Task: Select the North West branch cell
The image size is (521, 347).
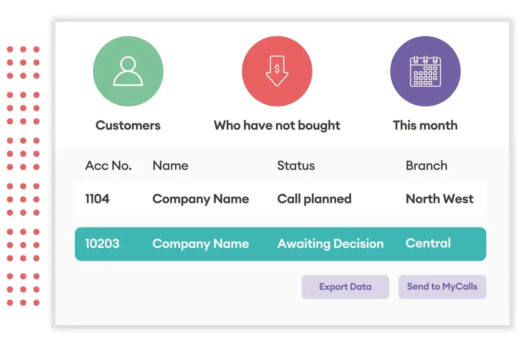Action: point(439,199)
